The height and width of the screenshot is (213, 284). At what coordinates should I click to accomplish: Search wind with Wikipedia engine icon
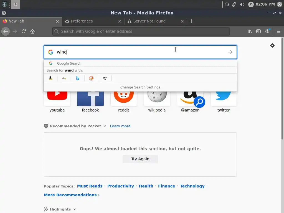pyautogui.click(x=105, y=78)
